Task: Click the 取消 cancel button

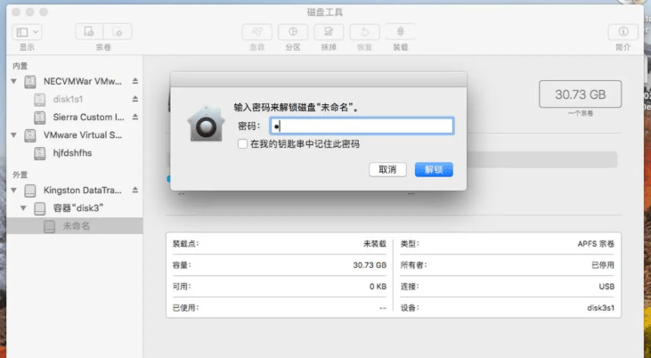Action: point(387,169)
